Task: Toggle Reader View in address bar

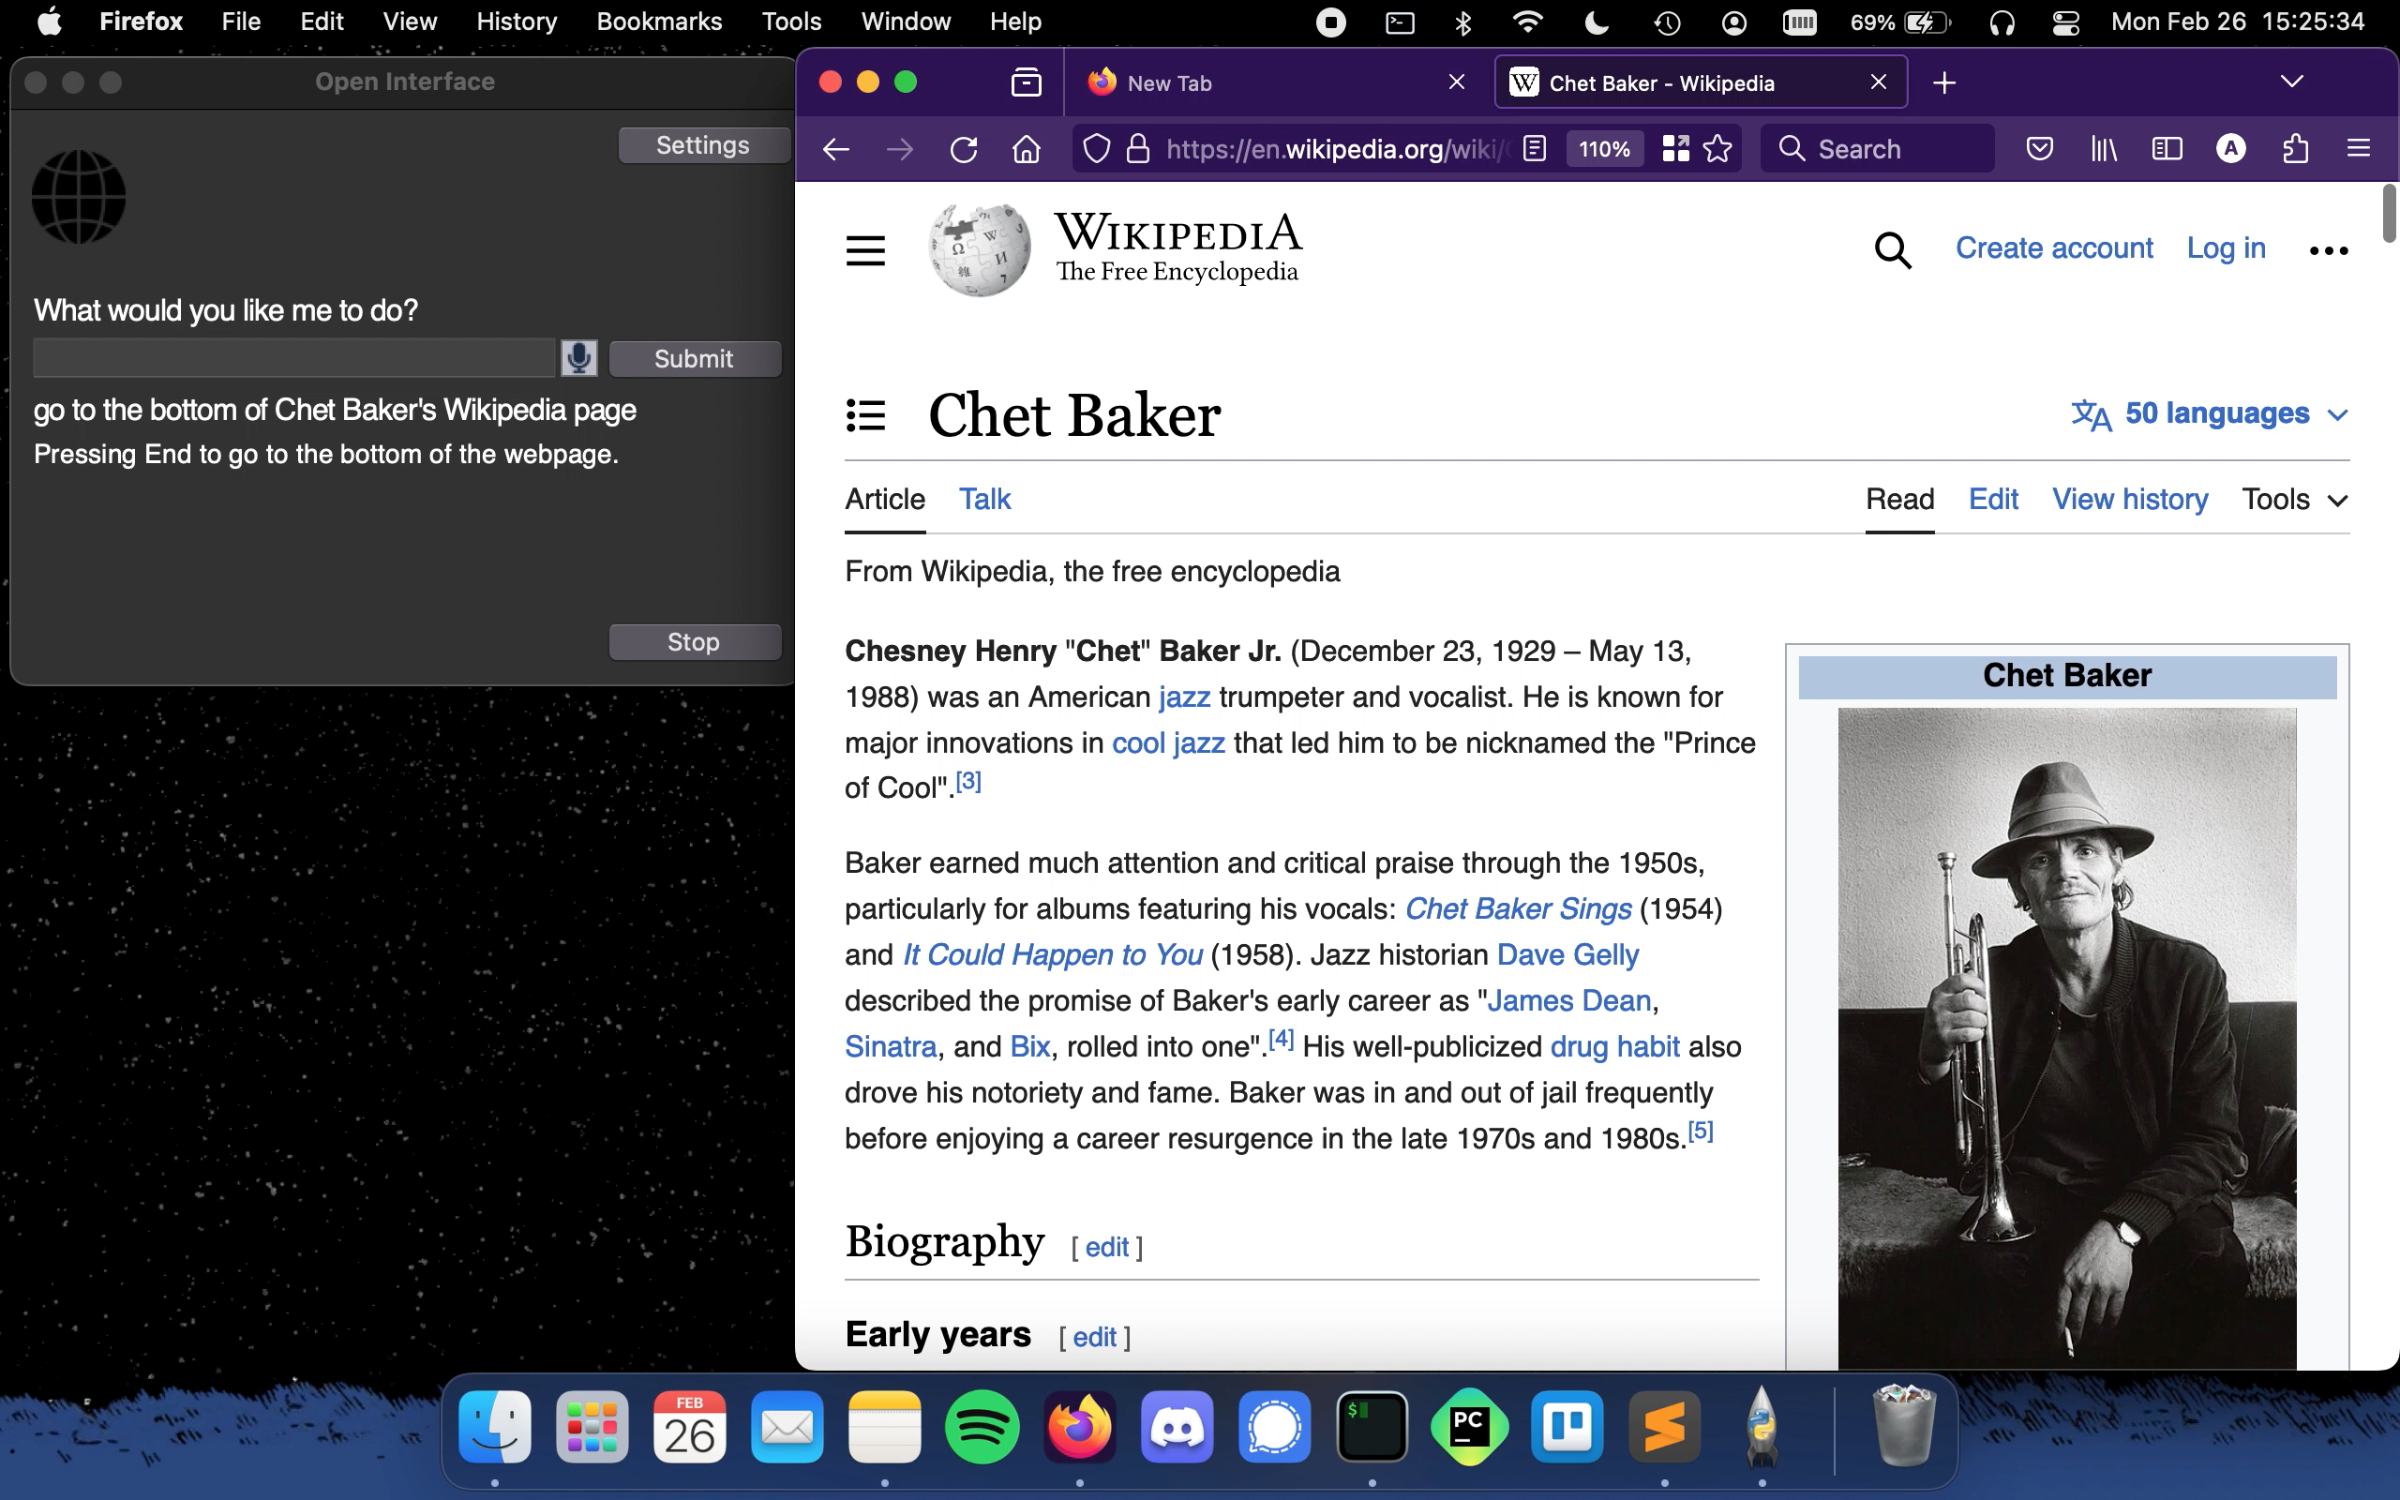Action: 1534,149
